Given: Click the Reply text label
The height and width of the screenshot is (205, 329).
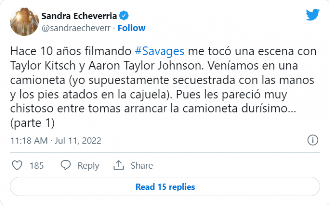Looking at the screenshot, I should pyautogui.click(x=88, y=166).
